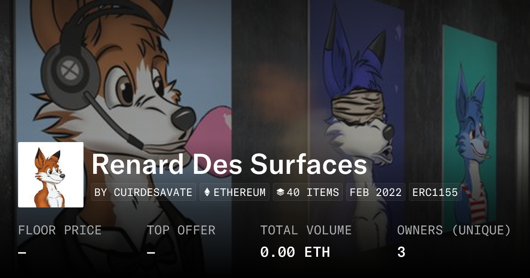The height and width of the screenshot is (278, 530).
Task: Open the BY CUIRDESAVATE creator badge
Action: click(x=144, y=192)
